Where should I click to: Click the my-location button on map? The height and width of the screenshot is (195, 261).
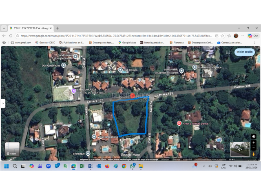(254, 136)
